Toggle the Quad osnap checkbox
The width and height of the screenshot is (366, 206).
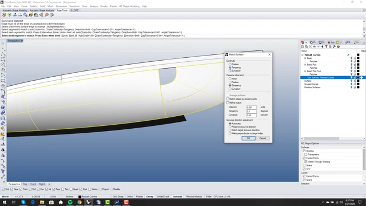coord(71,189)
